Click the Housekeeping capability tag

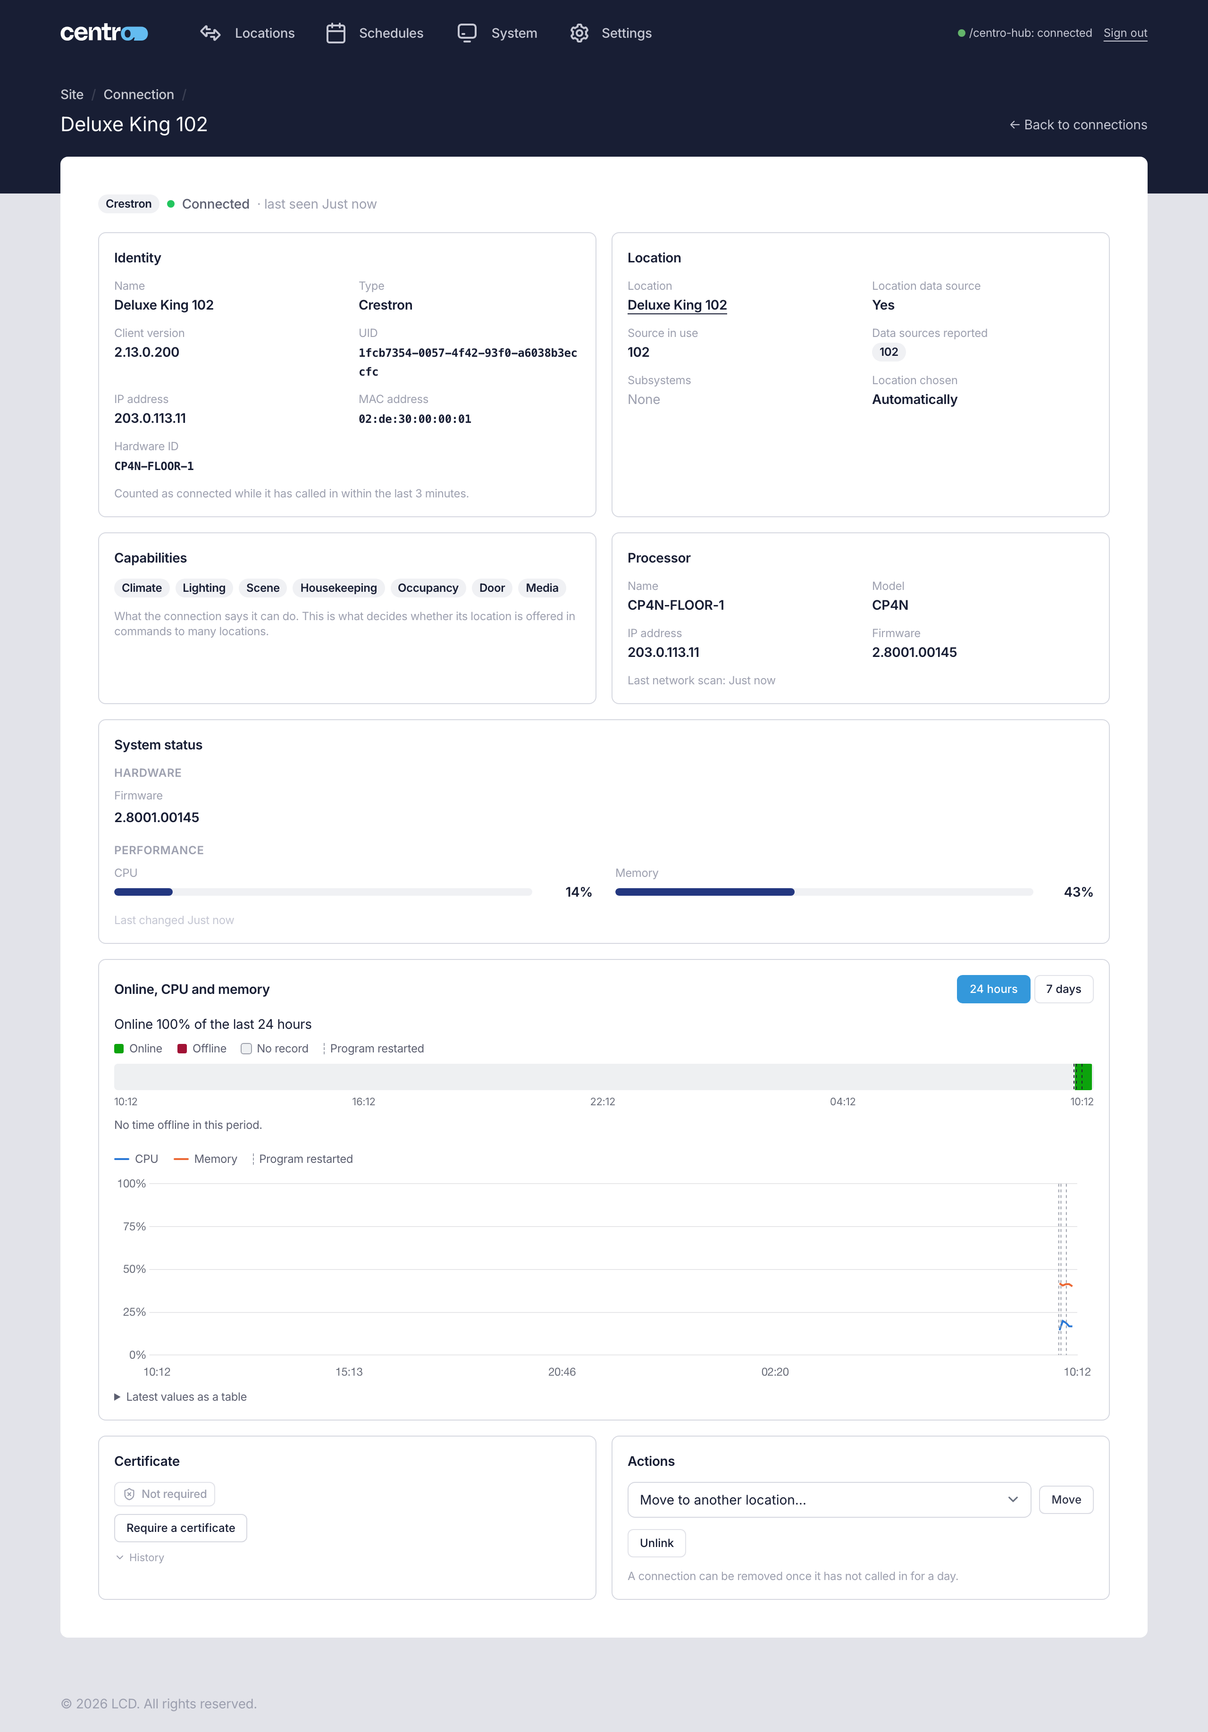(x=339, y=588)
